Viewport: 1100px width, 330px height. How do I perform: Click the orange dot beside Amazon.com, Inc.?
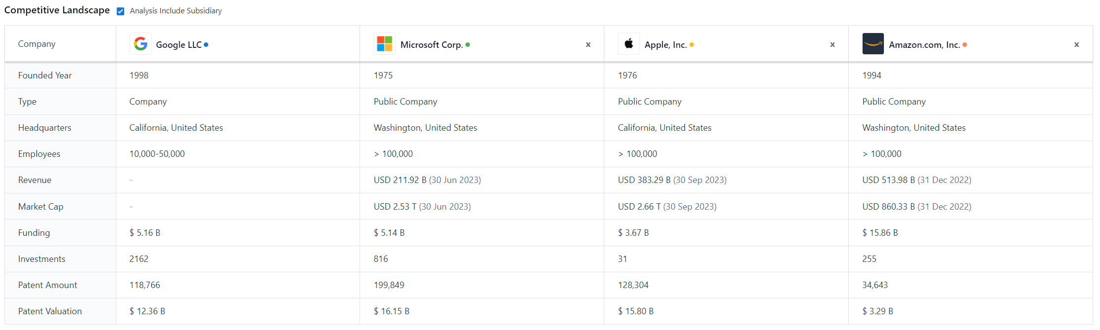tap(964, 45)
